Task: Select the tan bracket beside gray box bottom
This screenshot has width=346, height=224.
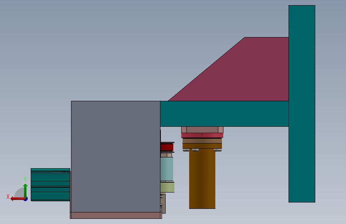Action: [163, 204]
